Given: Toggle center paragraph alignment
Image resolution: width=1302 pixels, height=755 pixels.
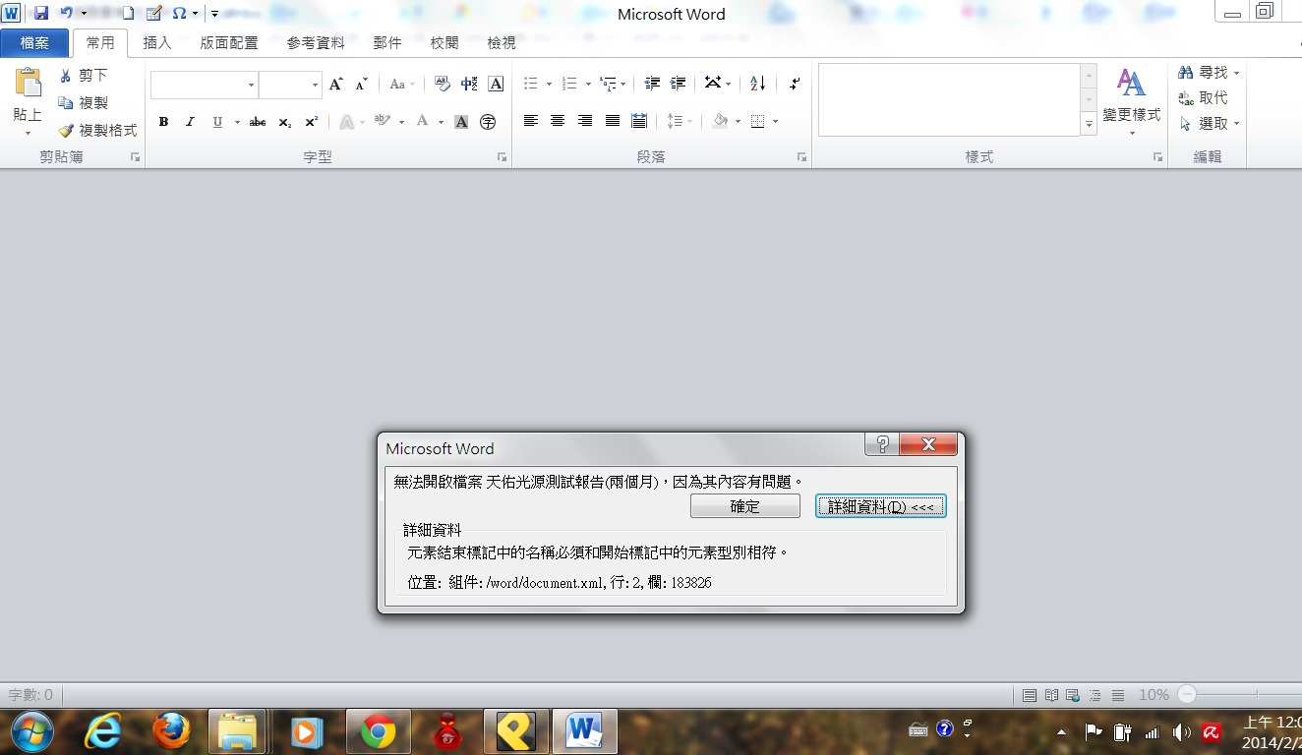Looking at the screenshot, I should click(x=558, y=122).
